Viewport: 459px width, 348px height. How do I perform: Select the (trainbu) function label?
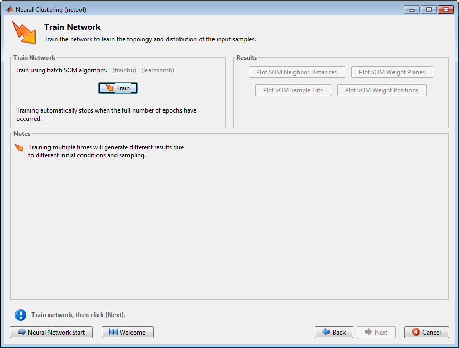(124, 70)
